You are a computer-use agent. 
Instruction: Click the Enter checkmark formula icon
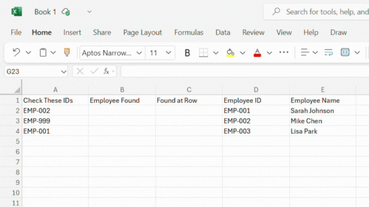click(x=94, y=71)
